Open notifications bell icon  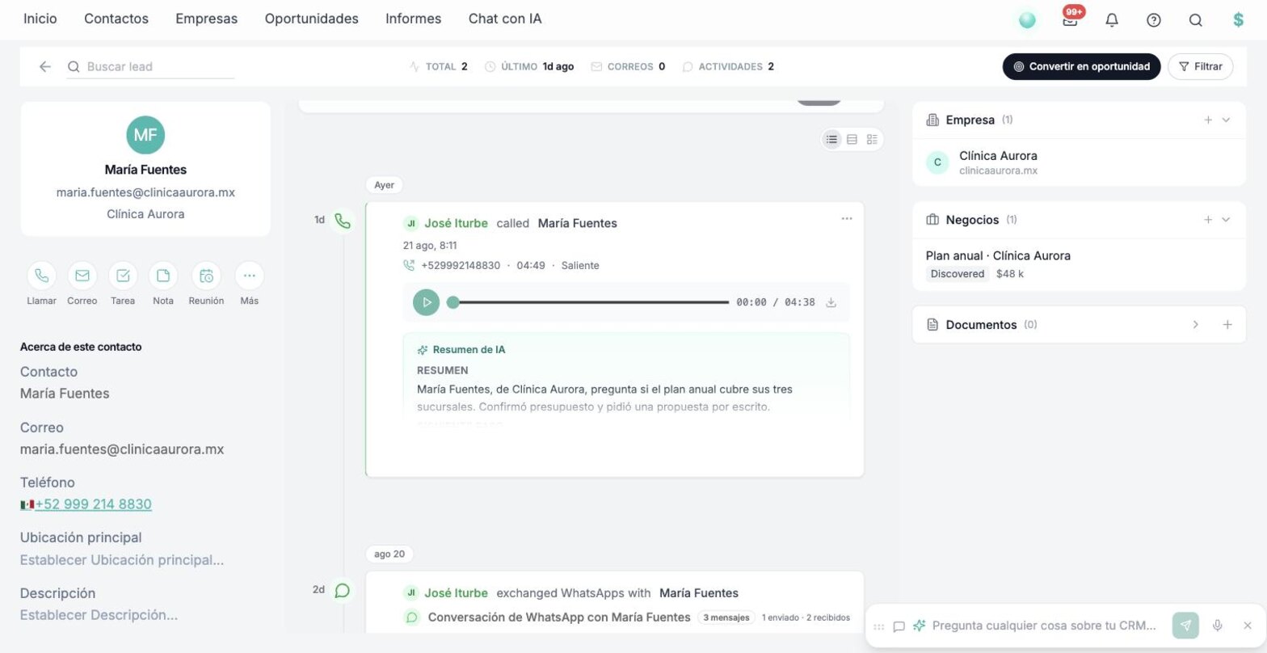(x=1112, y=20)
